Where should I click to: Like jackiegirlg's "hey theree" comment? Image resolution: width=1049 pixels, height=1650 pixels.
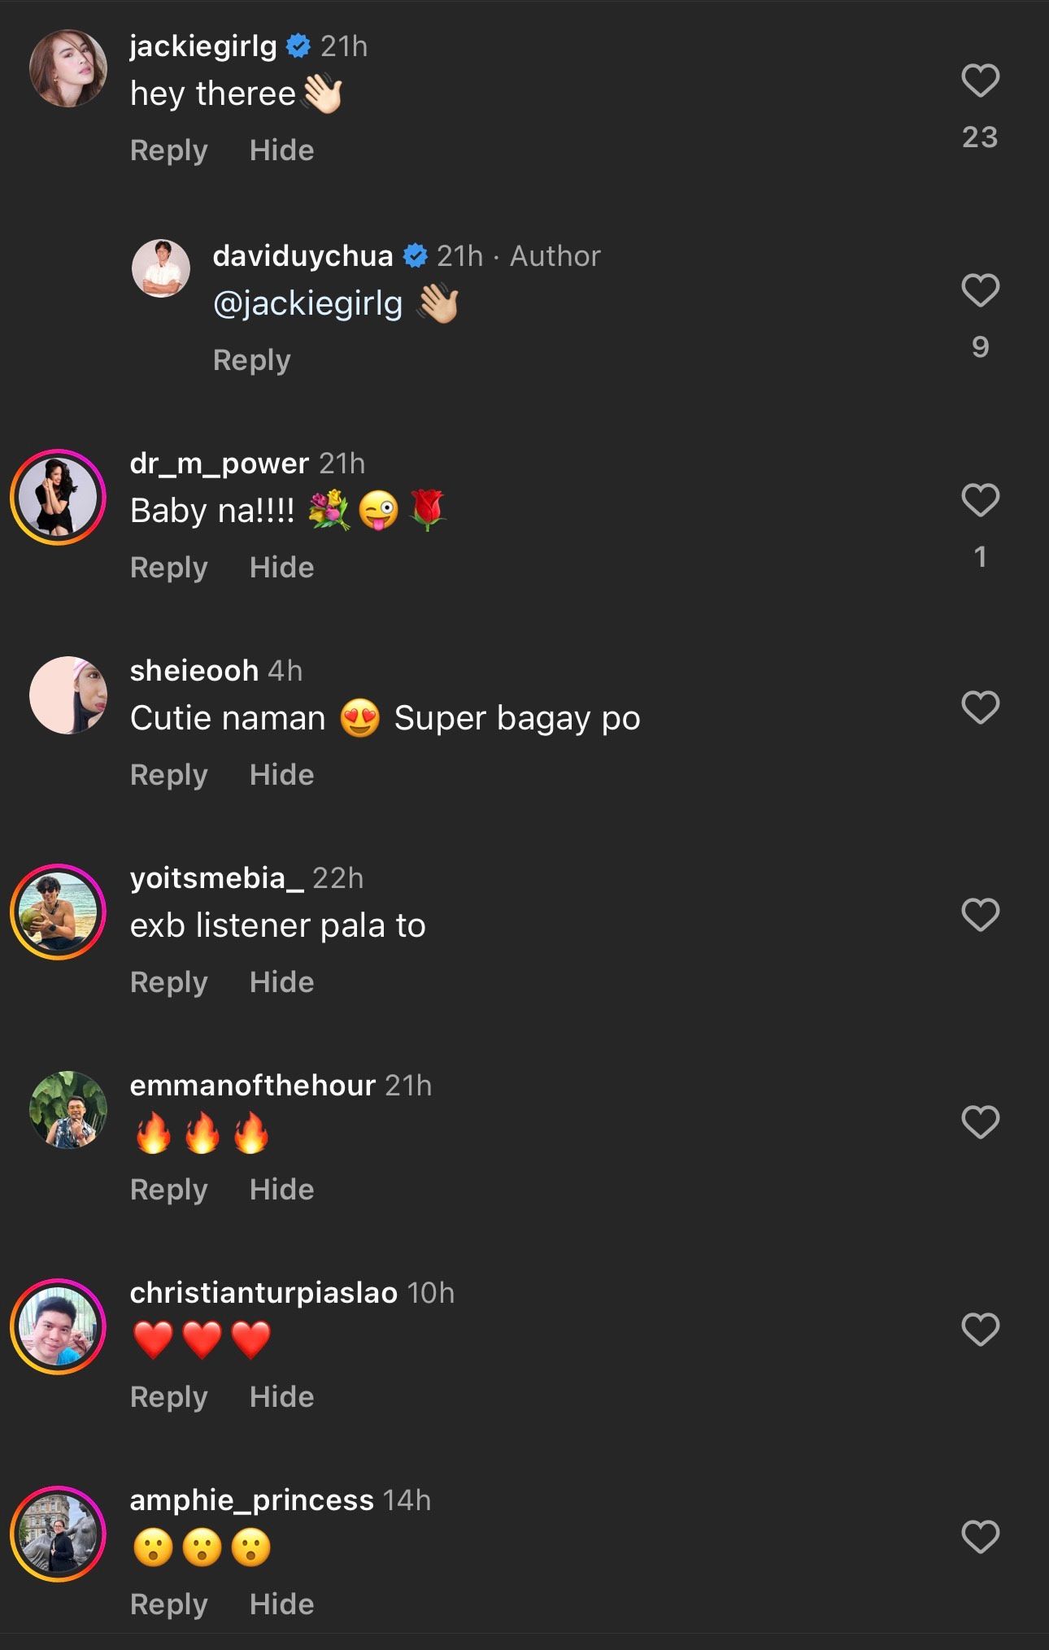pyautogui.click(x=980, y=81)
